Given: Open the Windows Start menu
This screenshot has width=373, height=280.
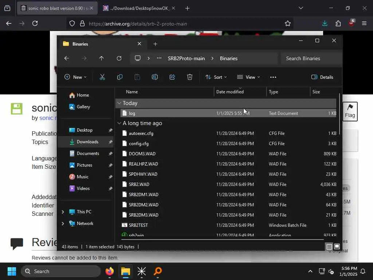Looking at the screenshot, I should (x=12, y=271).
